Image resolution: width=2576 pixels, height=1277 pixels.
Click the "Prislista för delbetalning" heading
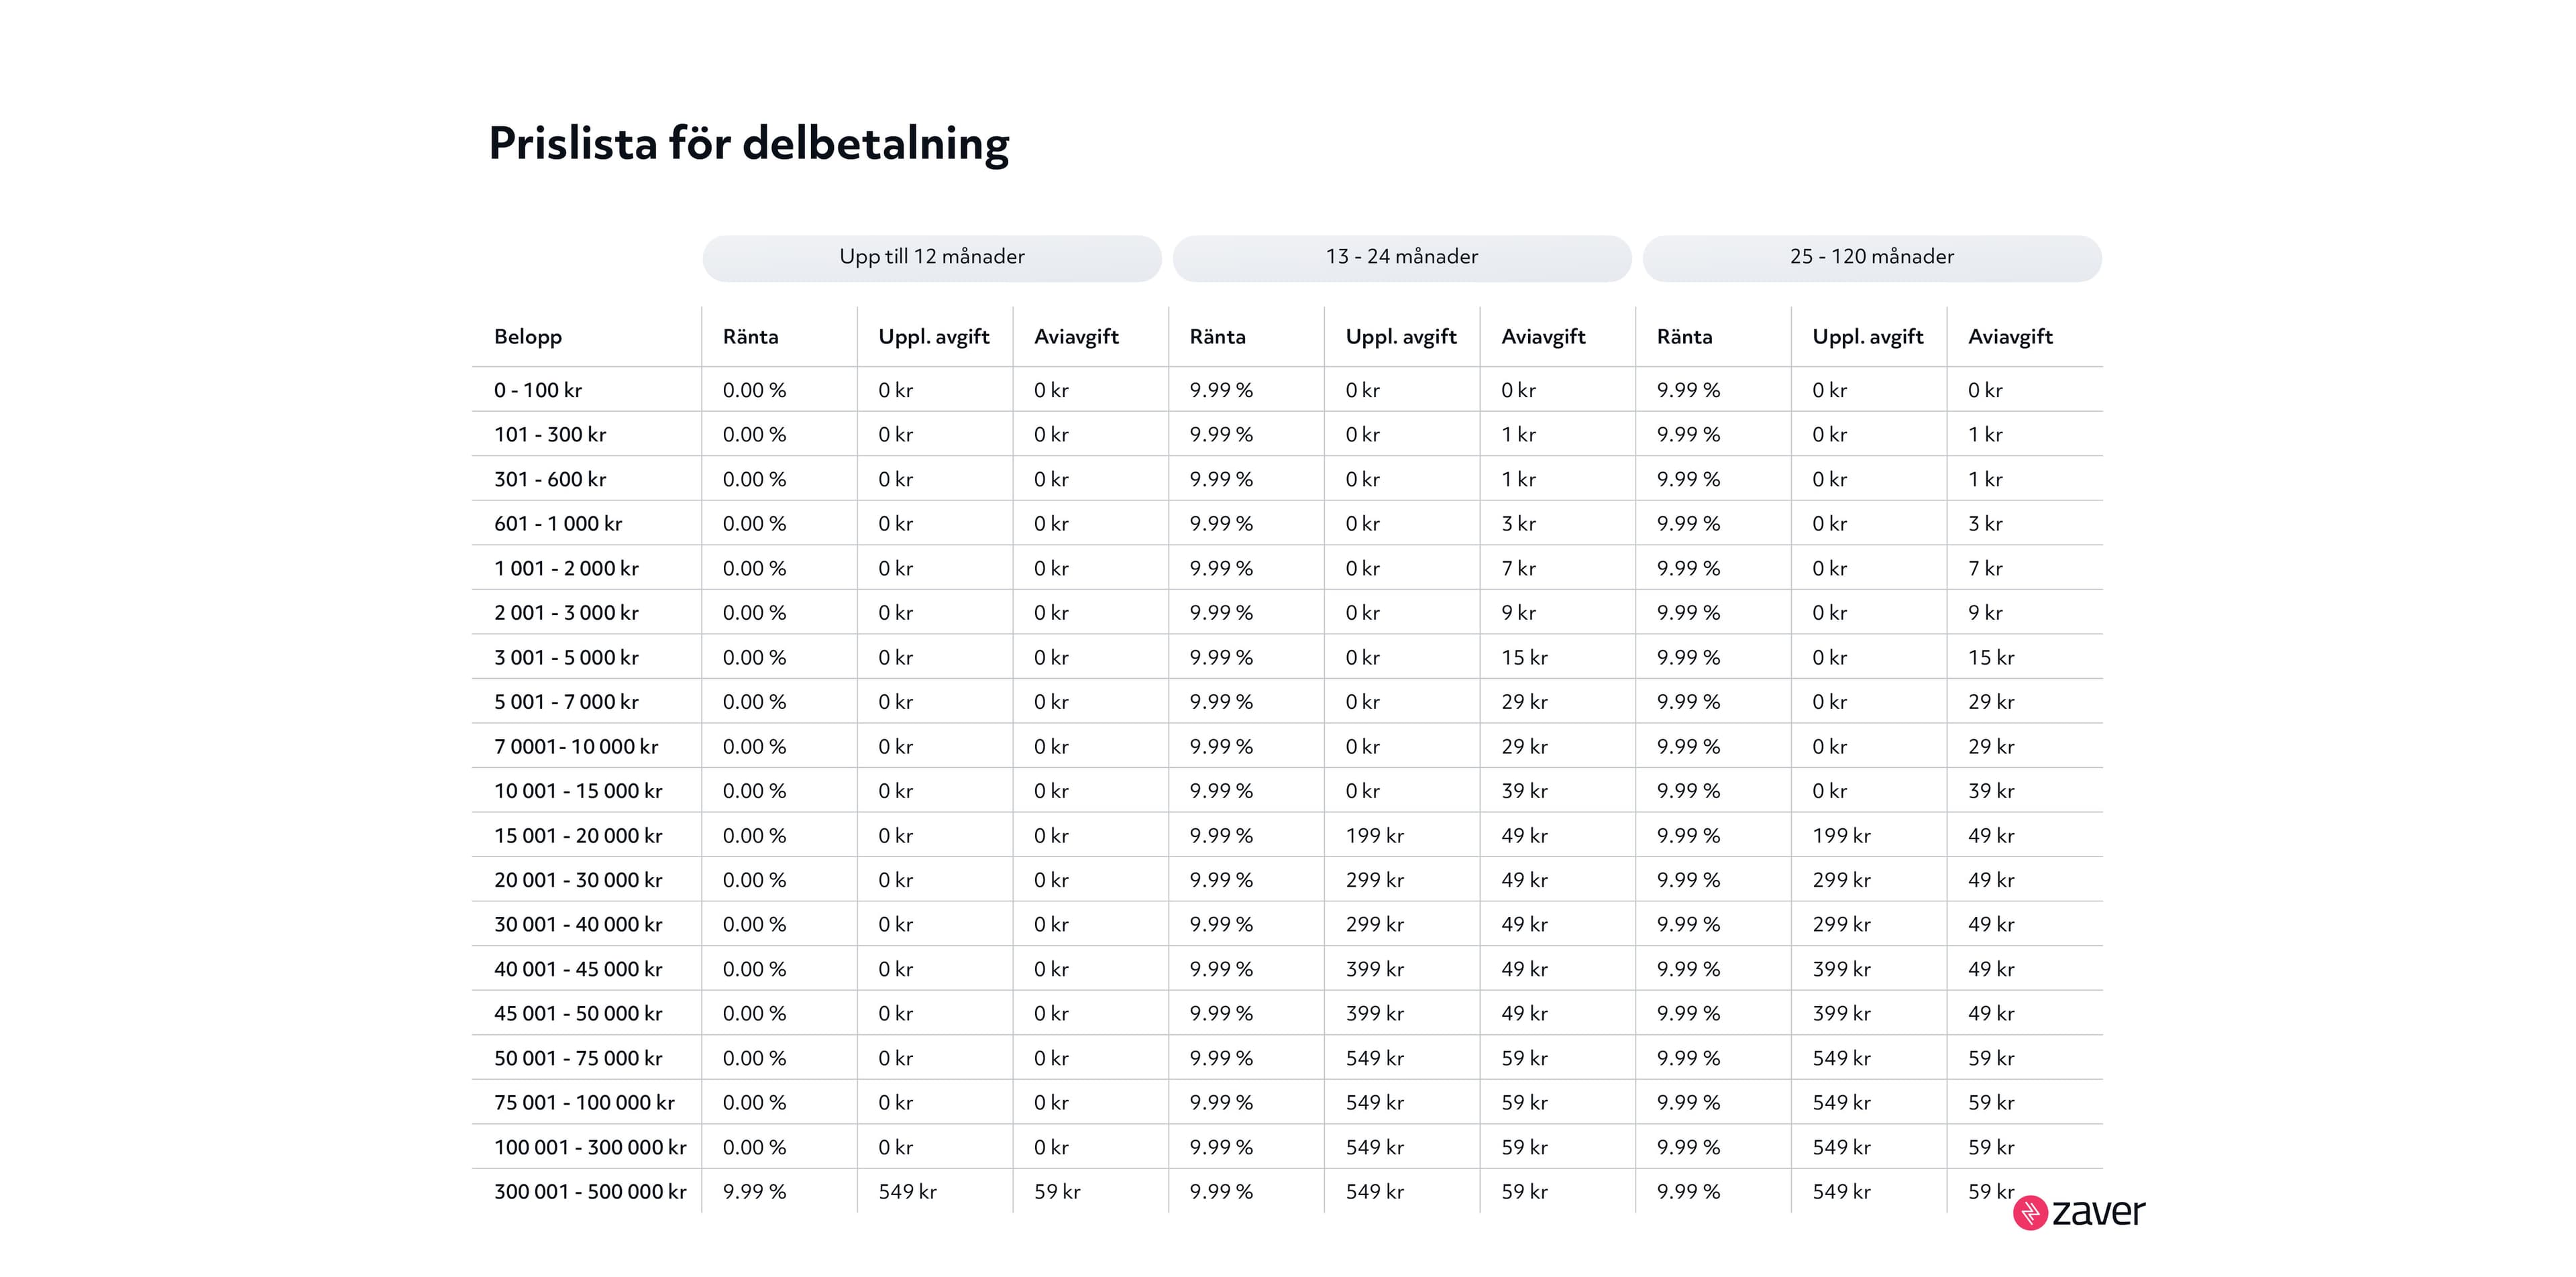pyautogui.click(x=748, y=143)
